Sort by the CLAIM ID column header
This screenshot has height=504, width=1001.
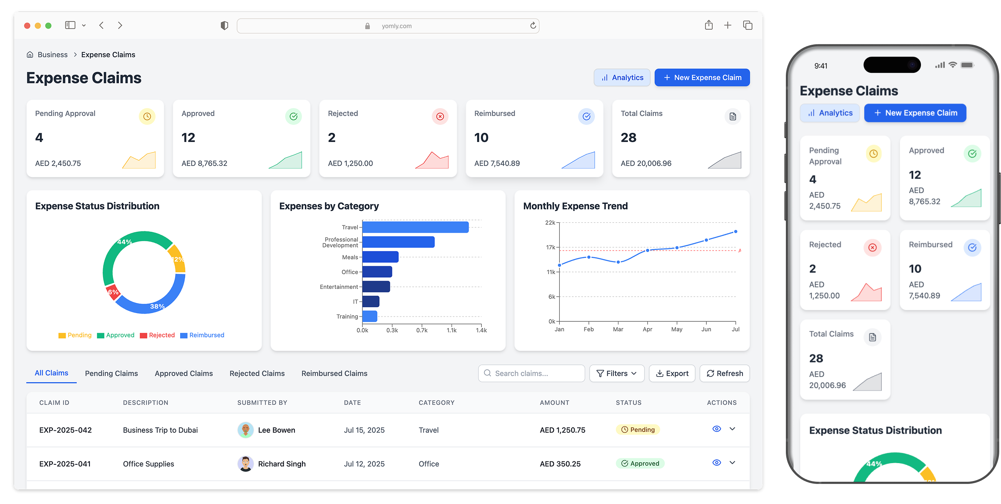pos(54,403)
